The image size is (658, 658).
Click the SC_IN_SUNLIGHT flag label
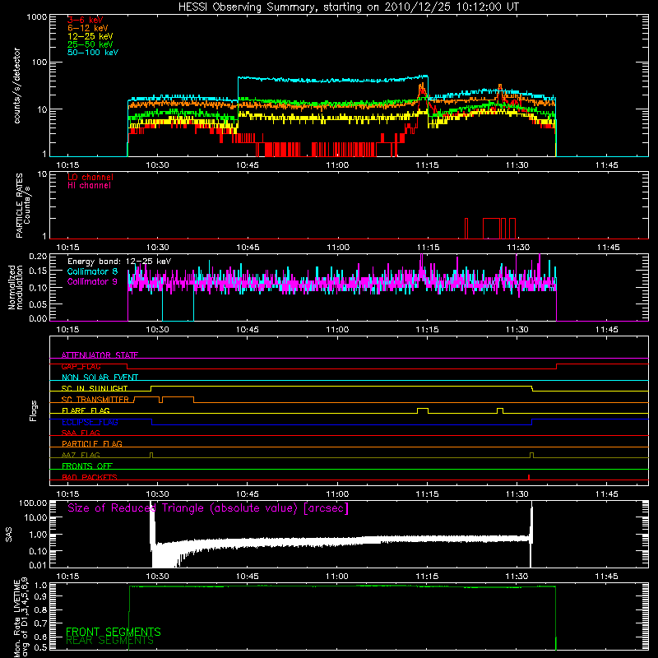tap(95, 388)
